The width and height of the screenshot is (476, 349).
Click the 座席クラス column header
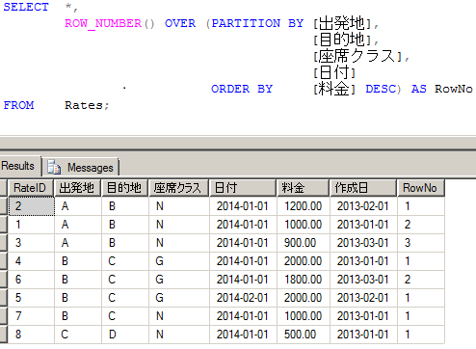pos(178,188)
